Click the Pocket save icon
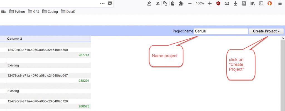Screen dimensions: 285x111 [110, 3]
